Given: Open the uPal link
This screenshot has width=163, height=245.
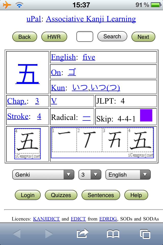Looking at the screenshot, I should coord(34,19).
